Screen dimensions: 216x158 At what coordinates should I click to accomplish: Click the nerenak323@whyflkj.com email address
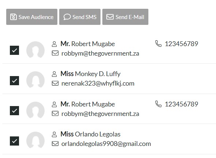[98, 83]
